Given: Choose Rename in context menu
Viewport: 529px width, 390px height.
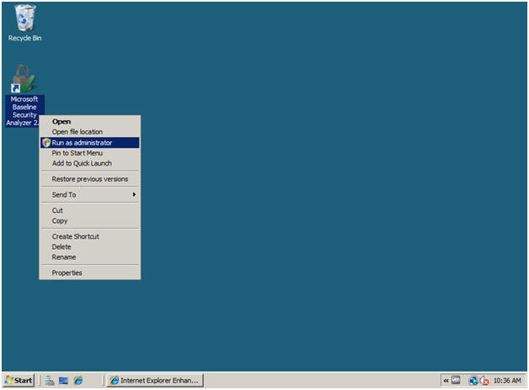Looking at the screenshot, I should (90, 257).
